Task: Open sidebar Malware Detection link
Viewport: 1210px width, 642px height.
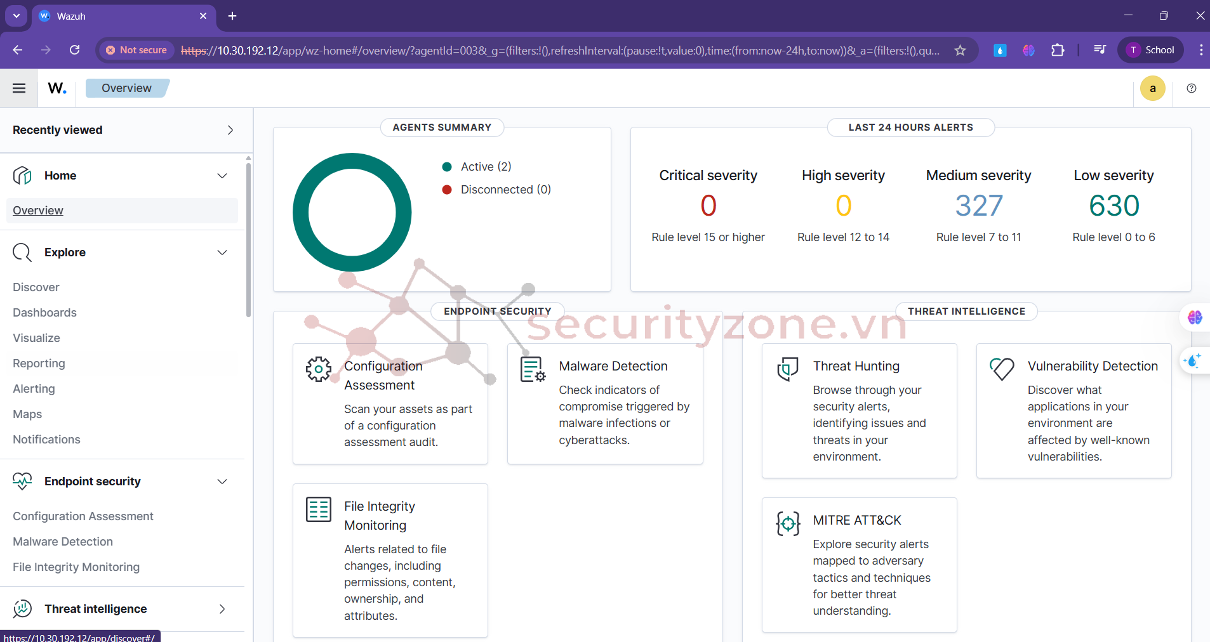Action: (63, 542)
